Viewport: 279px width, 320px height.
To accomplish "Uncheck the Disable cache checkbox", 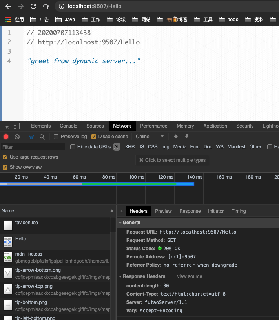I will pyautogui.click(x=94, y=137).
